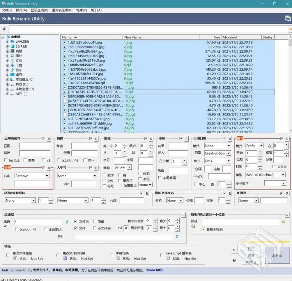Uncheck the 复制不移动 checkbox
This screenshot has width=292, height=281.
pyautogui.click(x=203, y=229)
